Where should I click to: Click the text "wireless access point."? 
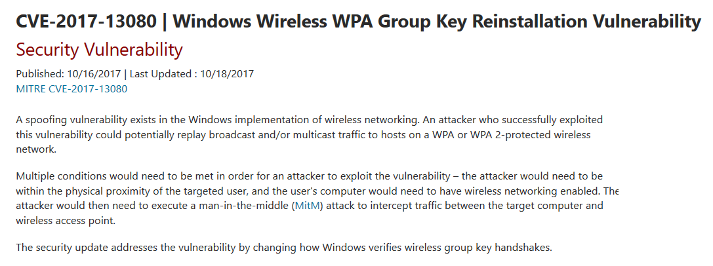[x=66, y=221]
